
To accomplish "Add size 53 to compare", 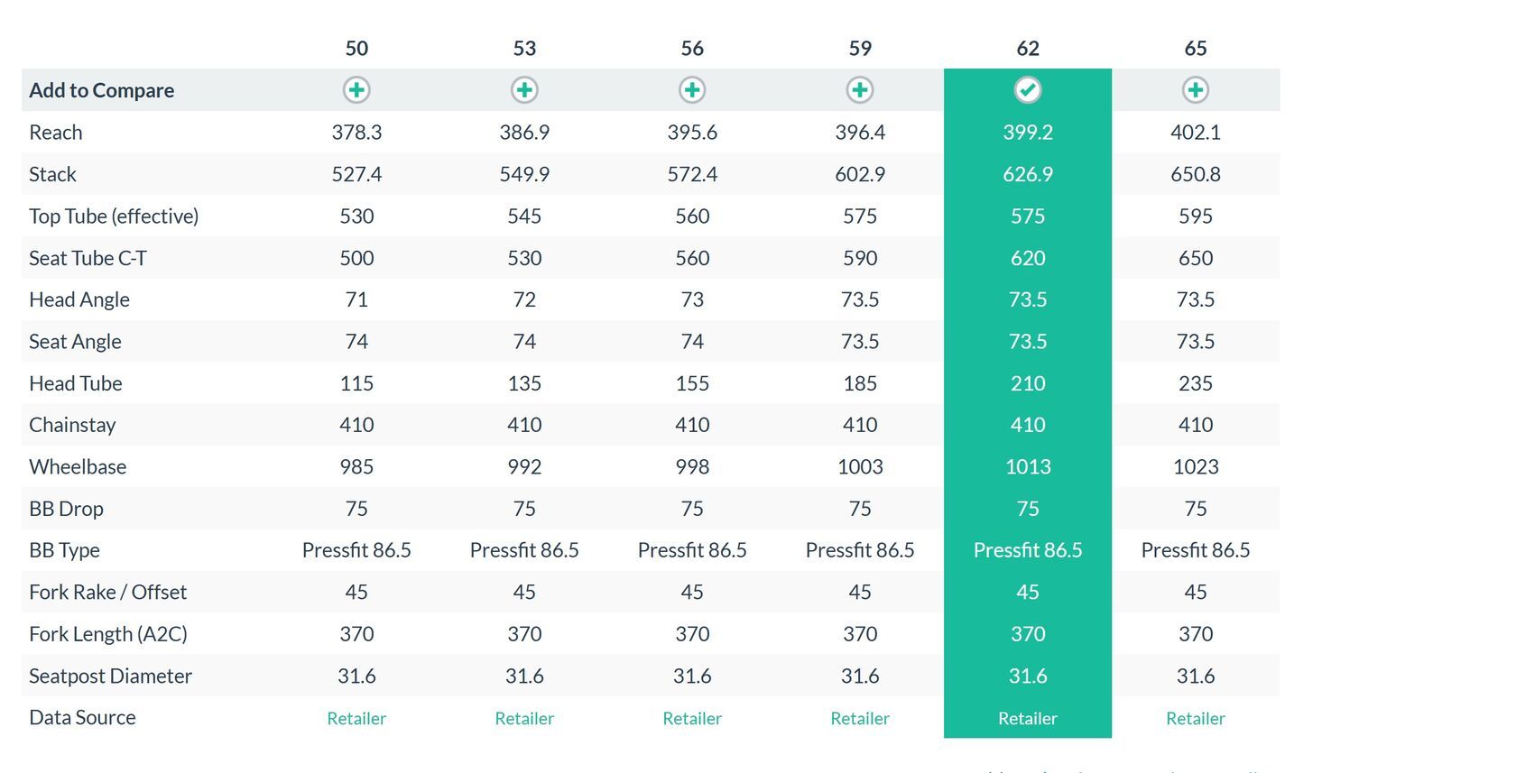I will coord(524,90).
